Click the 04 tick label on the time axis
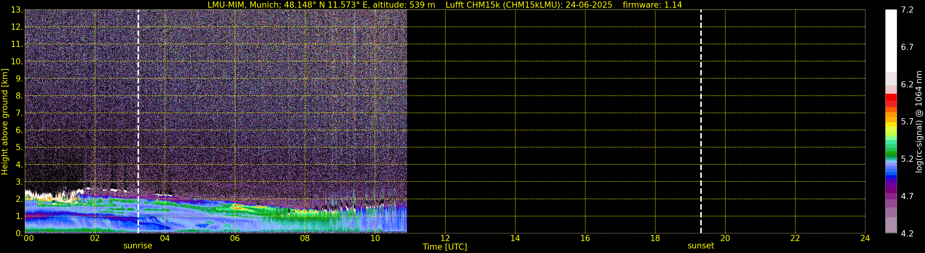 (x=165, y=238)
